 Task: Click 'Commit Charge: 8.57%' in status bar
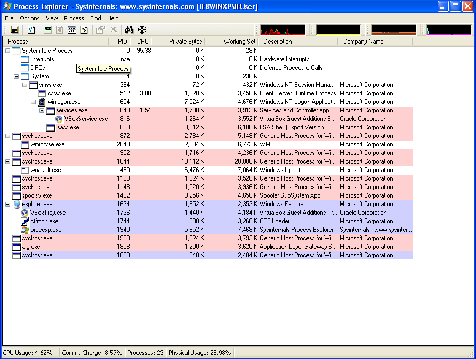coord(92,353)
